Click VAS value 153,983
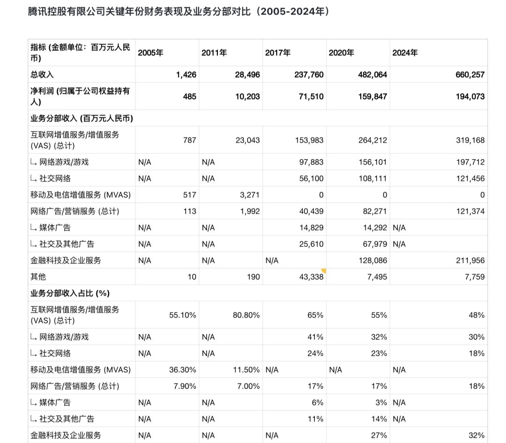 coord(309,140)
